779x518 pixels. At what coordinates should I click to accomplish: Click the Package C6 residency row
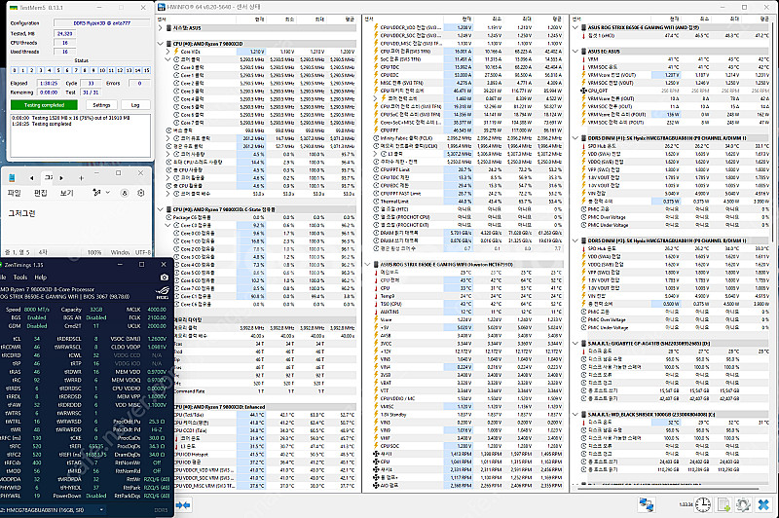pyautogui.click(x=261, y=217)
